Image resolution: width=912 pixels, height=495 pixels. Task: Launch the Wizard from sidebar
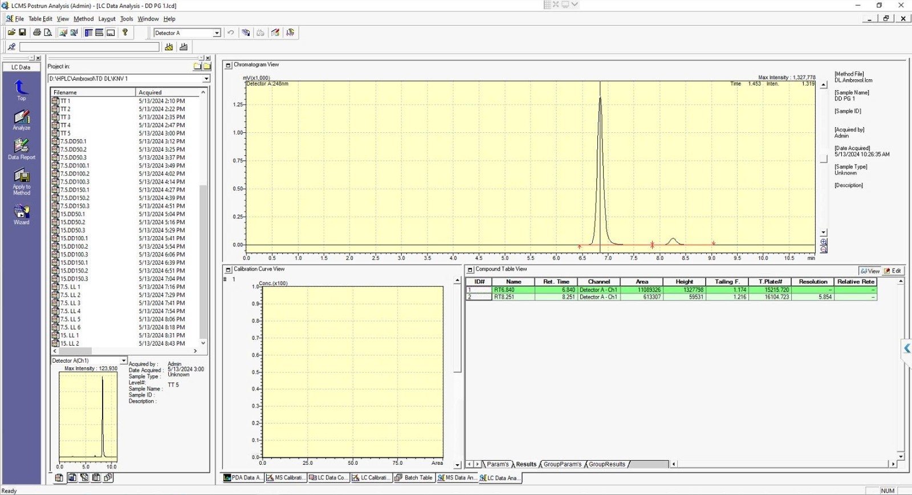point(21,214)
